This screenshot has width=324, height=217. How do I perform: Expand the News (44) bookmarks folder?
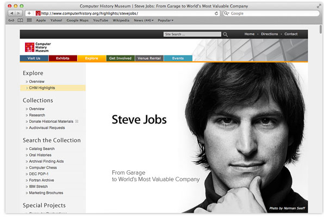[x=144, y=20]
